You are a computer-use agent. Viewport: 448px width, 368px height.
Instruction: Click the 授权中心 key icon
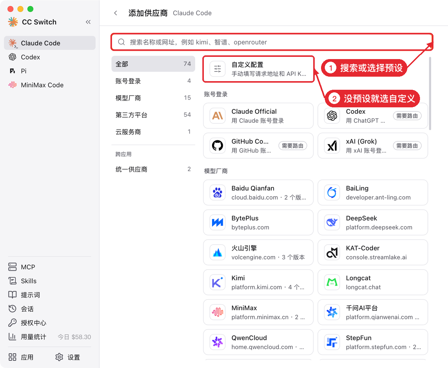(x=12, y=322)
